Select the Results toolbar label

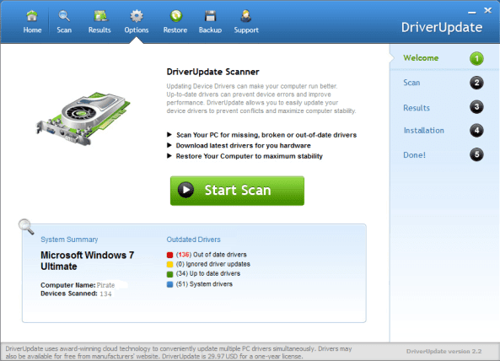(99, 30)
